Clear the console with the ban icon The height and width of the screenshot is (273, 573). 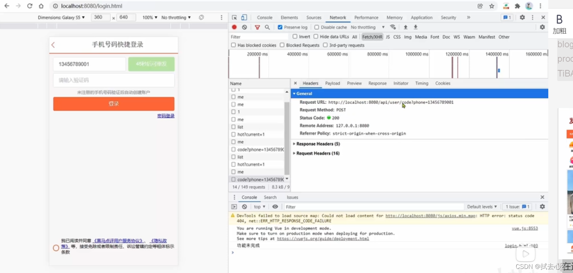pyautogui.click(x=244, y=207)
